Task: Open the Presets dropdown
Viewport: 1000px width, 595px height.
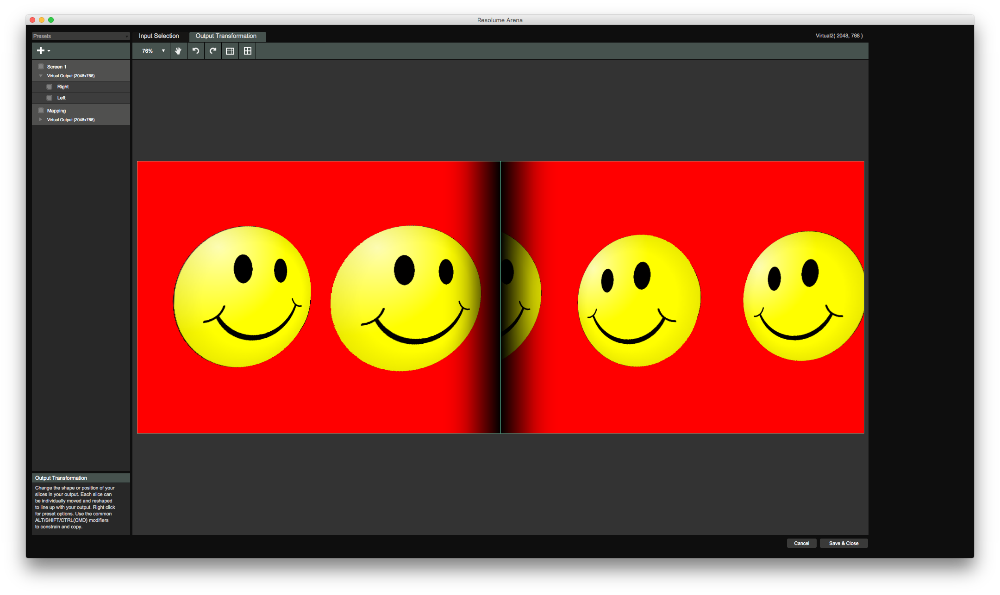Action: [81, 36]
